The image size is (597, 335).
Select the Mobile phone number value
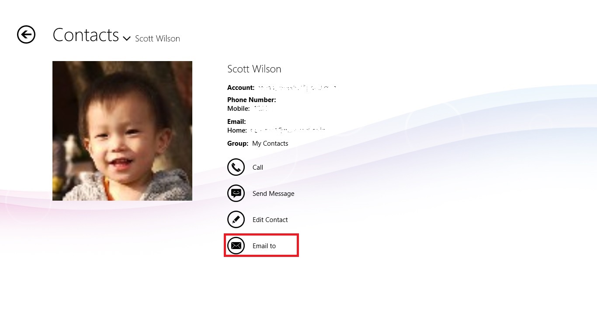coord(260,109)
